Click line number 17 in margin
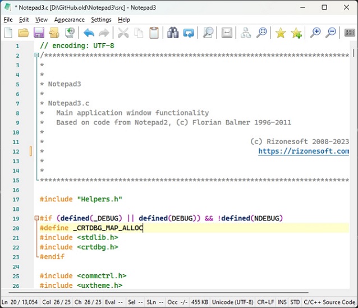The height and width of the screenshot is (308, 358). pyautogui.click(x=16, y=200)
